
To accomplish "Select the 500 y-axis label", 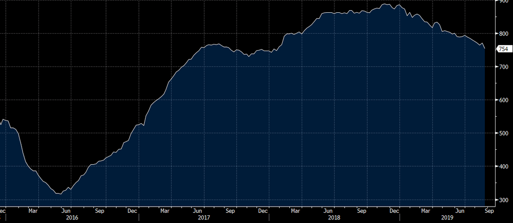I will coord(503,133).
